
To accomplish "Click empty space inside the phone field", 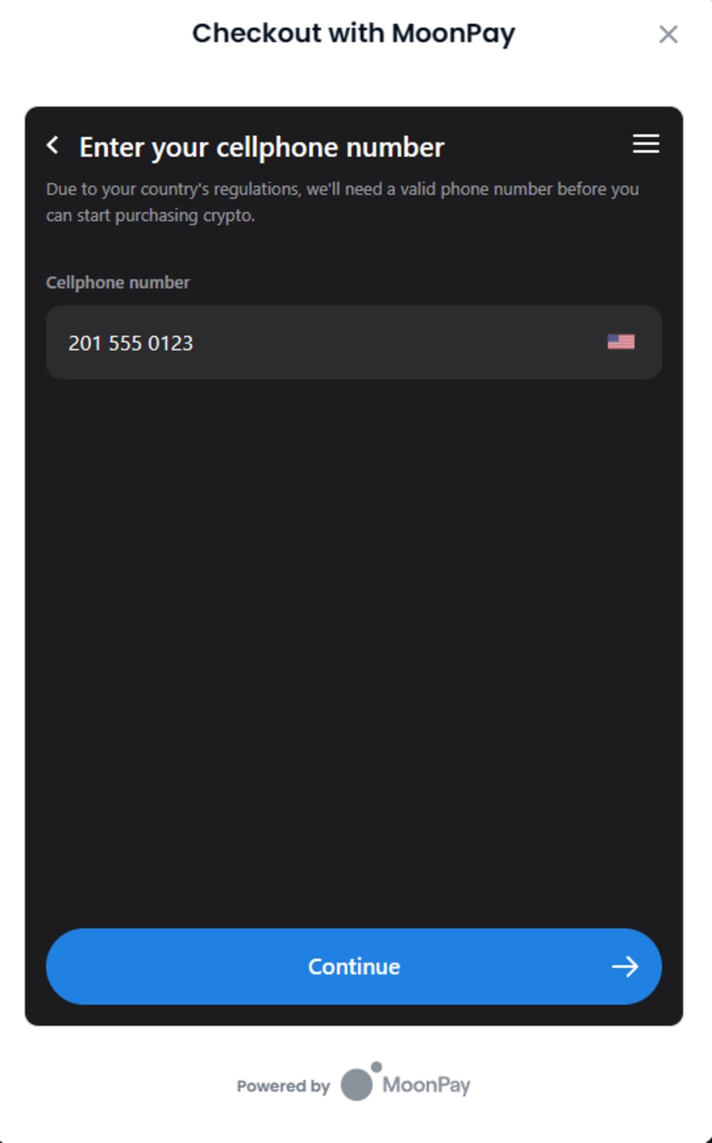I will tap(400, 342).
